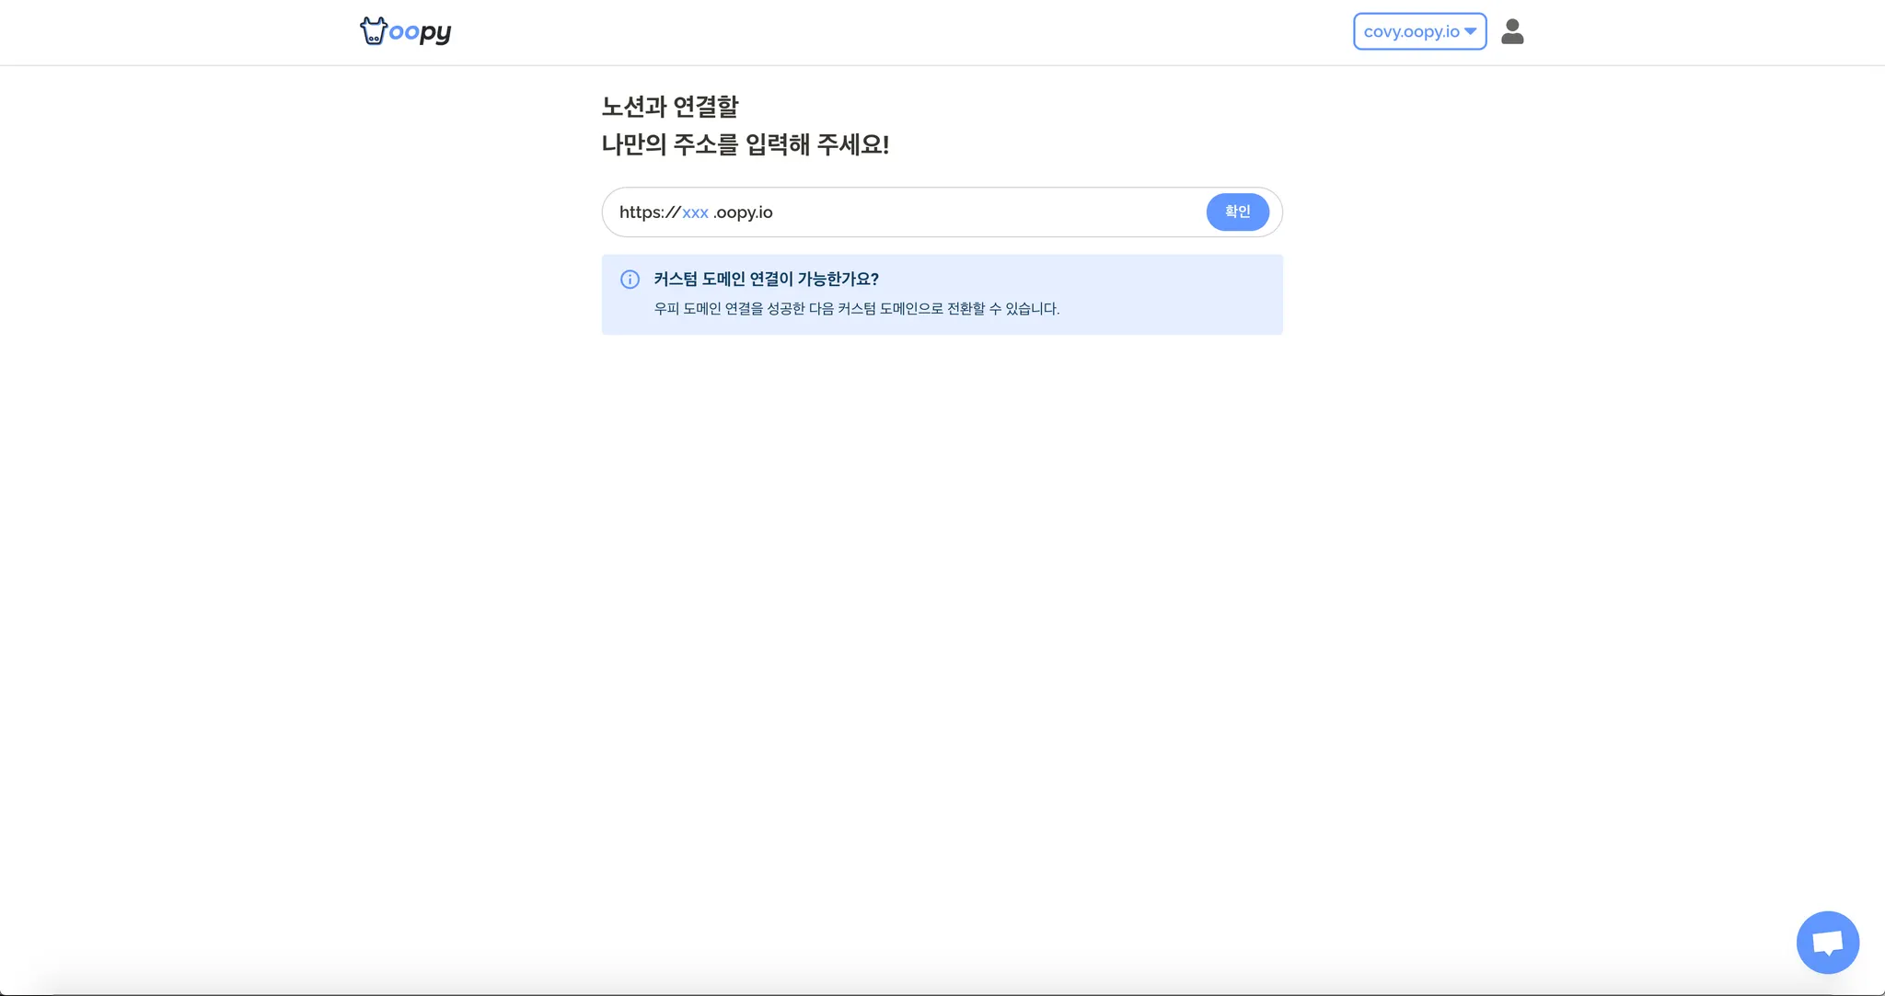Select 'covy.oopy.io' label text in header
This screenshot has width=1885, height=996.
(x=1410, y=31)
